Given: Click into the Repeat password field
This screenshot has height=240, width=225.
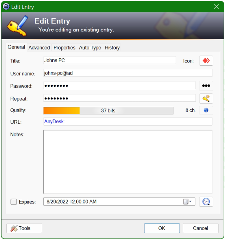Looking at the screenshot, I should point(120,98).
